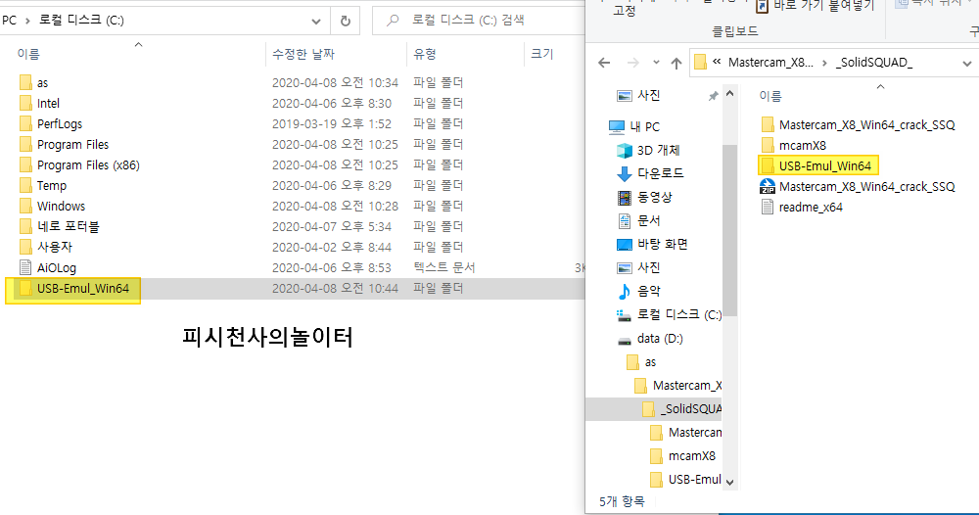Click the sort arrow above the 이름 column in the C: window

pos(139,44)
